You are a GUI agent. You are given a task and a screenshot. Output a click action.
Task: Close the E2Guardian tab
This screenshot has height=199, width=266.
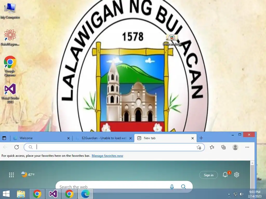[130, 138]
